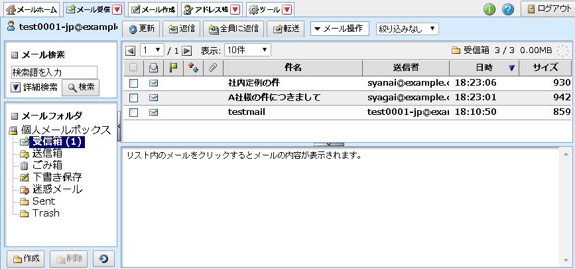Click the refresh folder list icon button
Screen dimensions: 575x269
pos(104,259)
